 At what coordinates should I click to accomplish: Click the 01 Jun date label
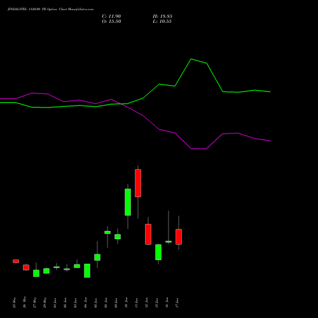click(x=55, y=303)
